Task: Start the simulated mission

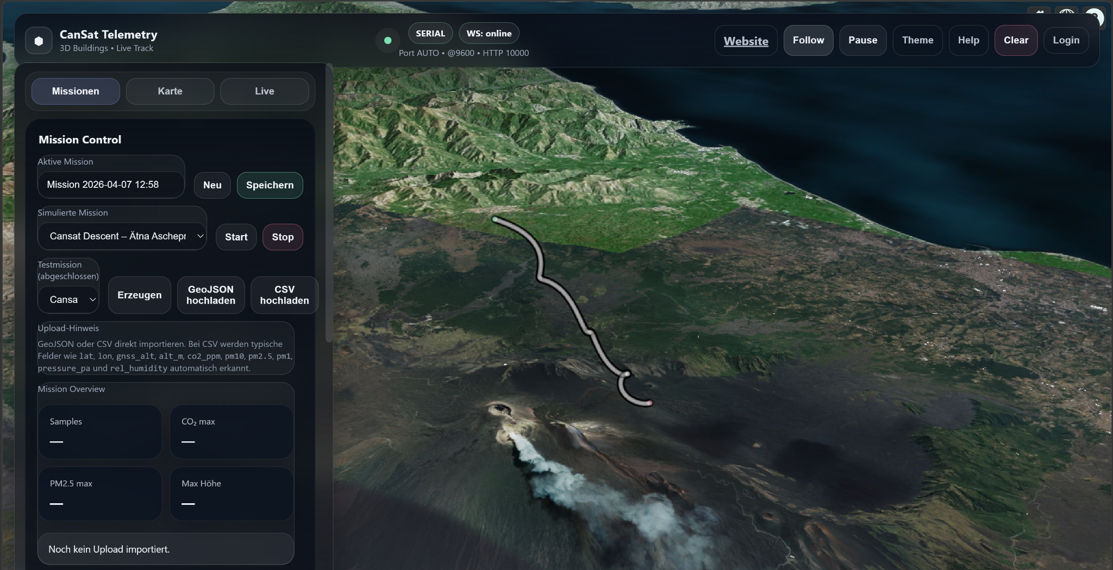Action: click(236, 237)
